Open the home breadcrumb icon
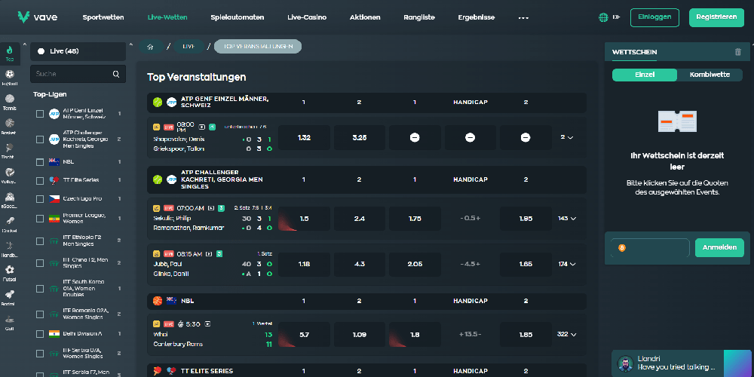754x377 pixels. pos(150,47)
